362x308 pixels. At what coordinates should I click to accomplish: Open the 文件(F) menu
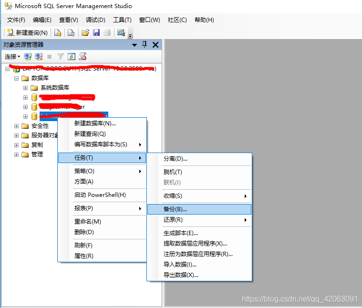(x=16, y=20)
